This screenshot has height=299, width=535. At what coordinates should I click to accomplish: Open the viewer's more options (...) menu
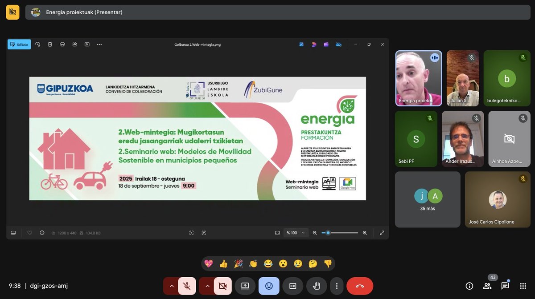tap(99, 44)
